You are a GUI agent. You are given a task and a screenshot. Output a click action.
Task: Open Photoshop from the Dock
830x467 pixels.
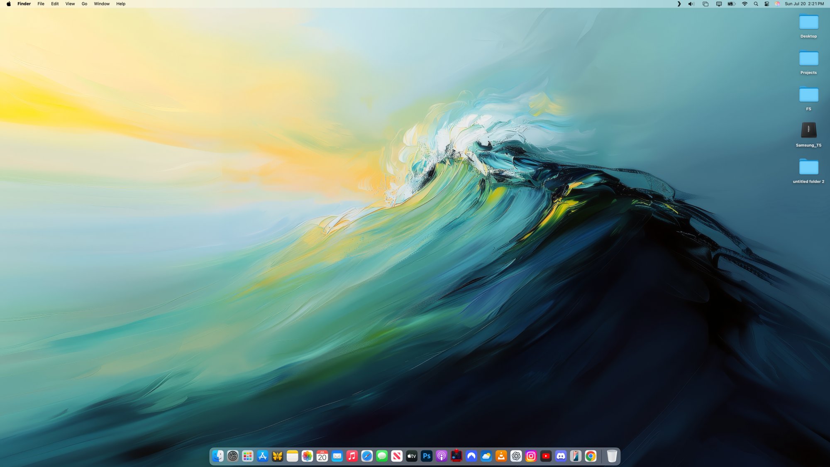point(427,456)
